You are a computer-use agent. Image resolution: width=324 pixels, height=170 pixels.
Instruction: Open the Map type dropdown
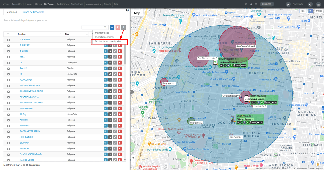(x=138, y=13)
